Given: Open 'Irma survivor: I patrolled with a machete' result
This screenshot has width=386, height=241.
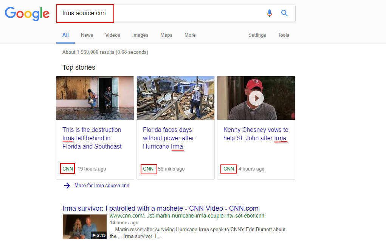Looking at the screenshot, I should tap(161, 208).
